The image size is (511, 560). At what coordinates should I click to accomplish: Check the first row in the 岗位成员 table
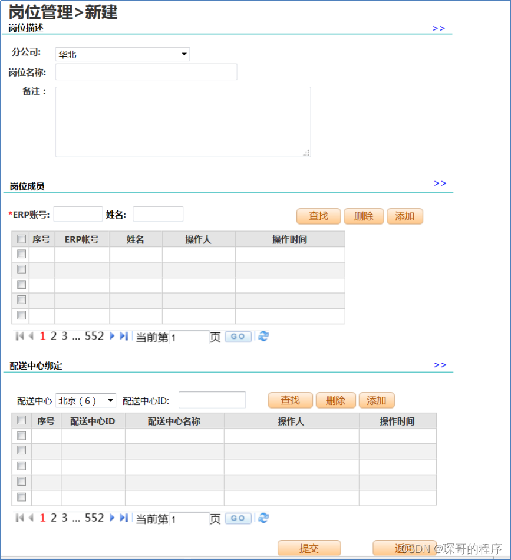pos(21,254)
